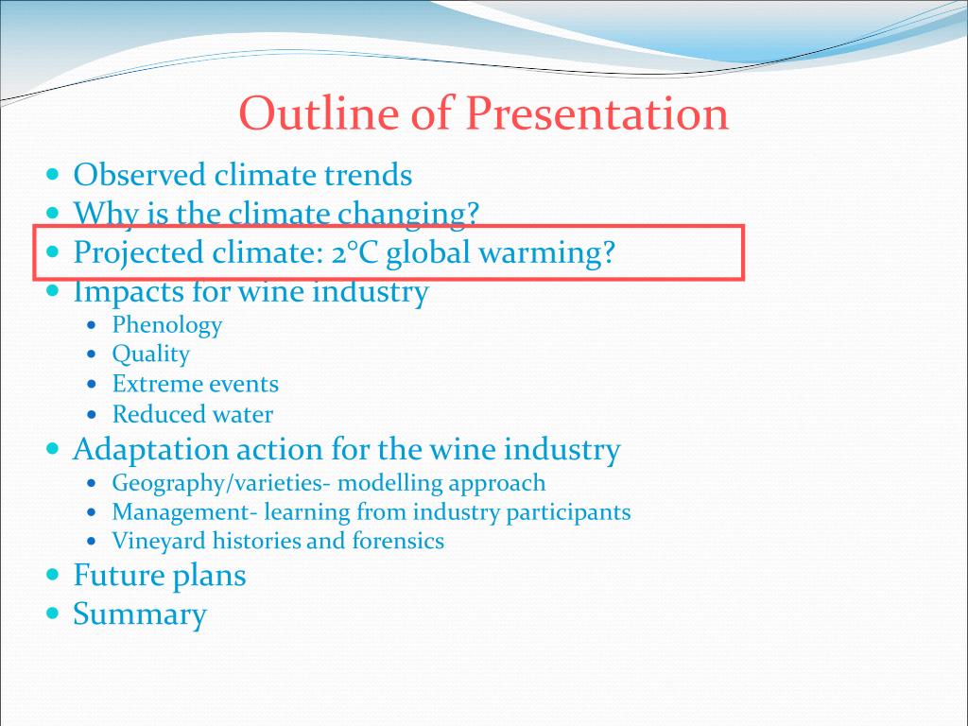This screenshot has height=726, width=968.
Task: Click 'Management- learning from industry participants' line
Action: point(371,512)
